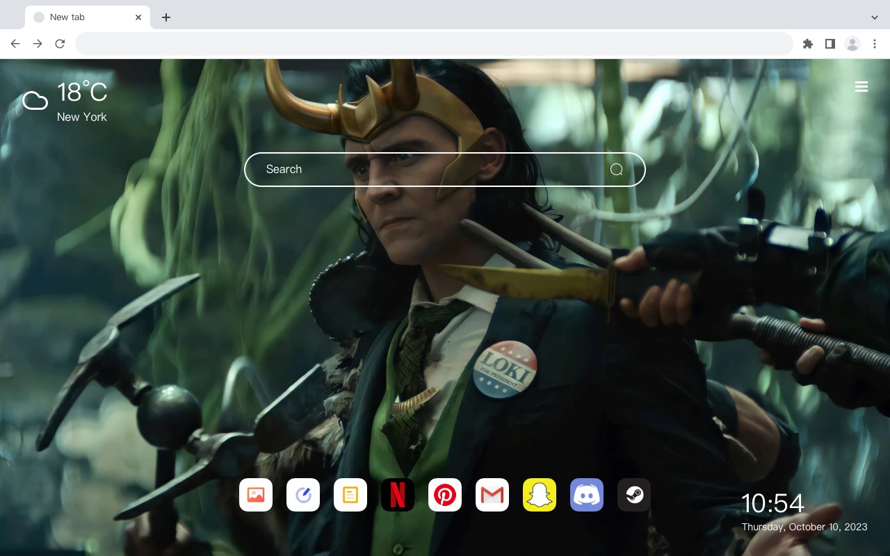Open the browser extensions puzzle icon
890x556 pixels.
[x=807, y=44]
